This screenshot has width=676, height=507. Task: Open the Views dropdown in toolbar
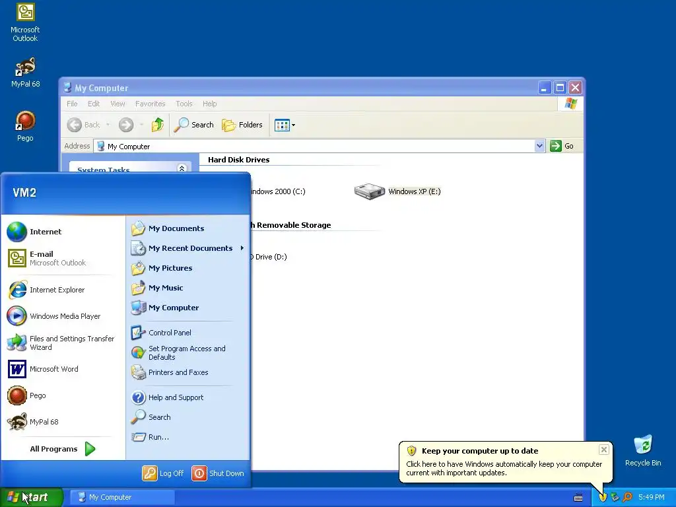coord(285,125)
